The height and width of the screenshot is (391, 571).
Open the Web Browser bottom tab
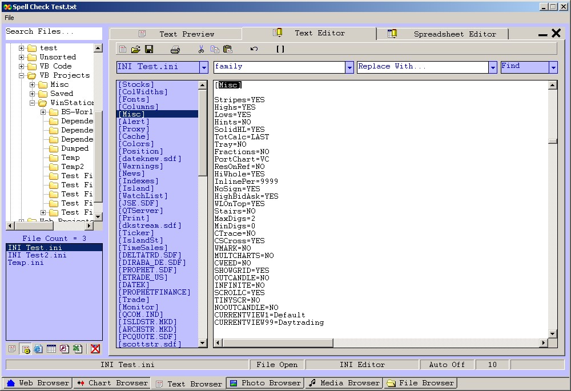(x=38, y=383)
